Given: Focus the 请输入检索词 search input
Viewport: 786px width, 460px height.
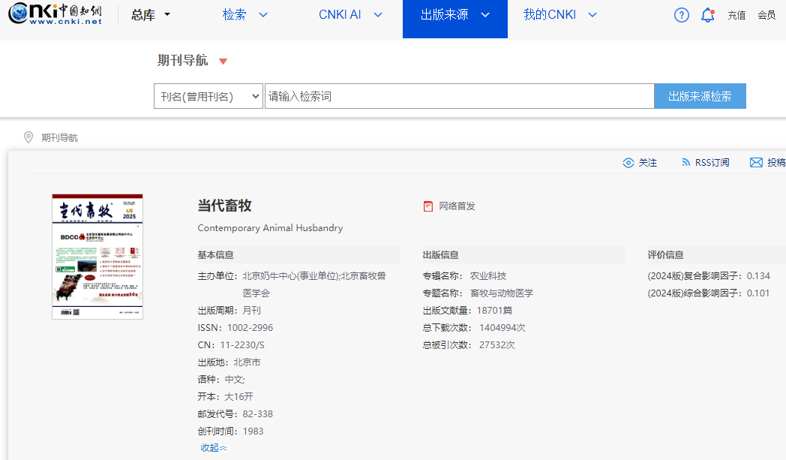Looking at the screenshot, I should (459, 96).
